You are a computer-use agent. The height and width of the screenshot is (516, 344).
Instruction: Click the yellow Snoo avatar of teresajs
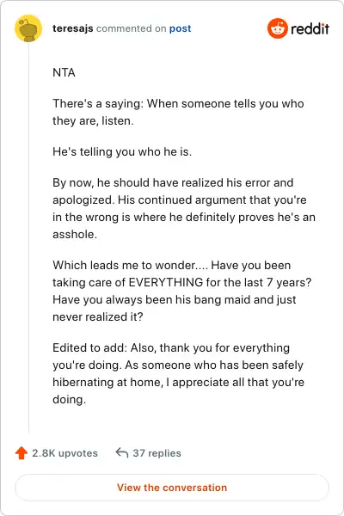28,28
